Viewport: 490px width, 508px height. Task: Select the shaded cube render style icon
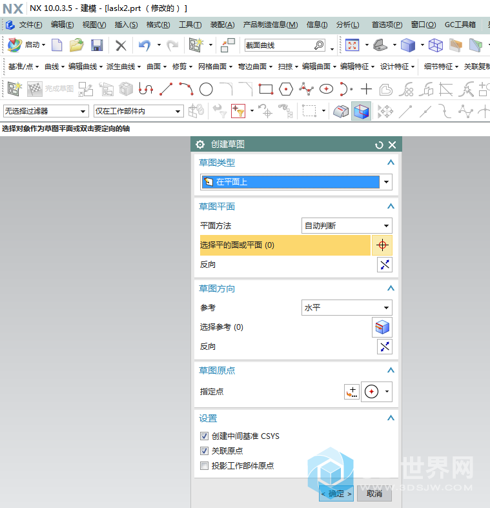click(407, 45)
